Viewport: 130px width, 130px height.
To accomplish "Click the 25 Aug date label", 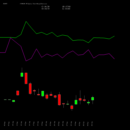I will click(x=59, y=124).
